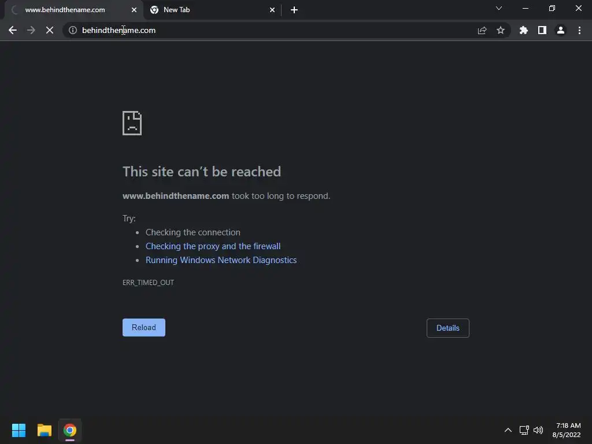Viewport: 592px width, 444px height.
Task: Open File Explorer from the taskbar
Action: (44, 430)
